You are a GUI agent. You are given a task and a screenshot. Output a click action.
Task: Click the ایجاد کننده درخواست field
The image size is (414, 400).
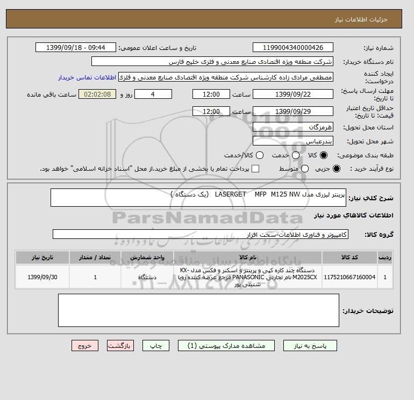click(226, 77)
